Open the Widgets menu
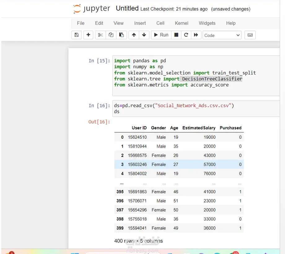The height and width of the screenshot is (254, 285). [x=207, y=23]
